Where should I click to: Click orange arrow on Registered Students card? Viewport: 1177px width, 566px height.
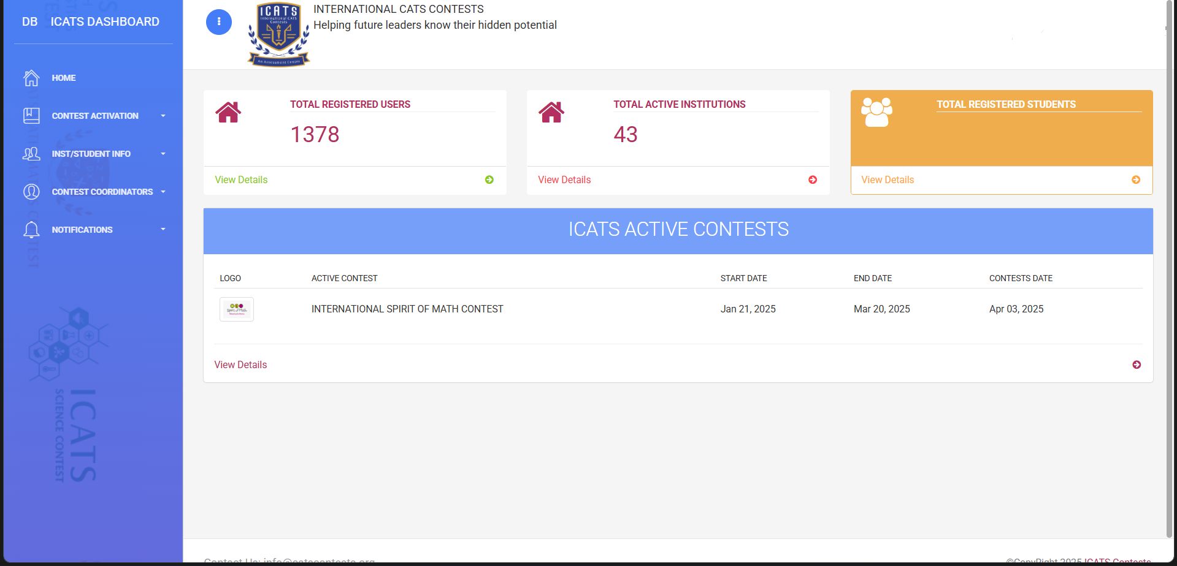(x=1135, y=179)
